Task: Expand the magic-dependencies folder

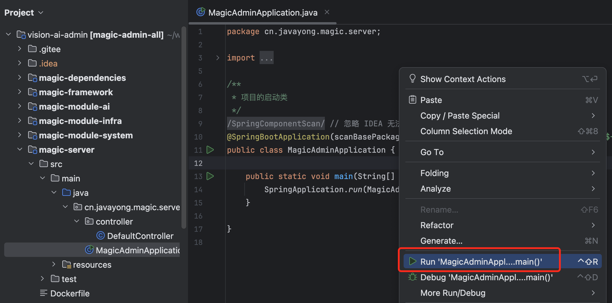Action: [19, 78]
